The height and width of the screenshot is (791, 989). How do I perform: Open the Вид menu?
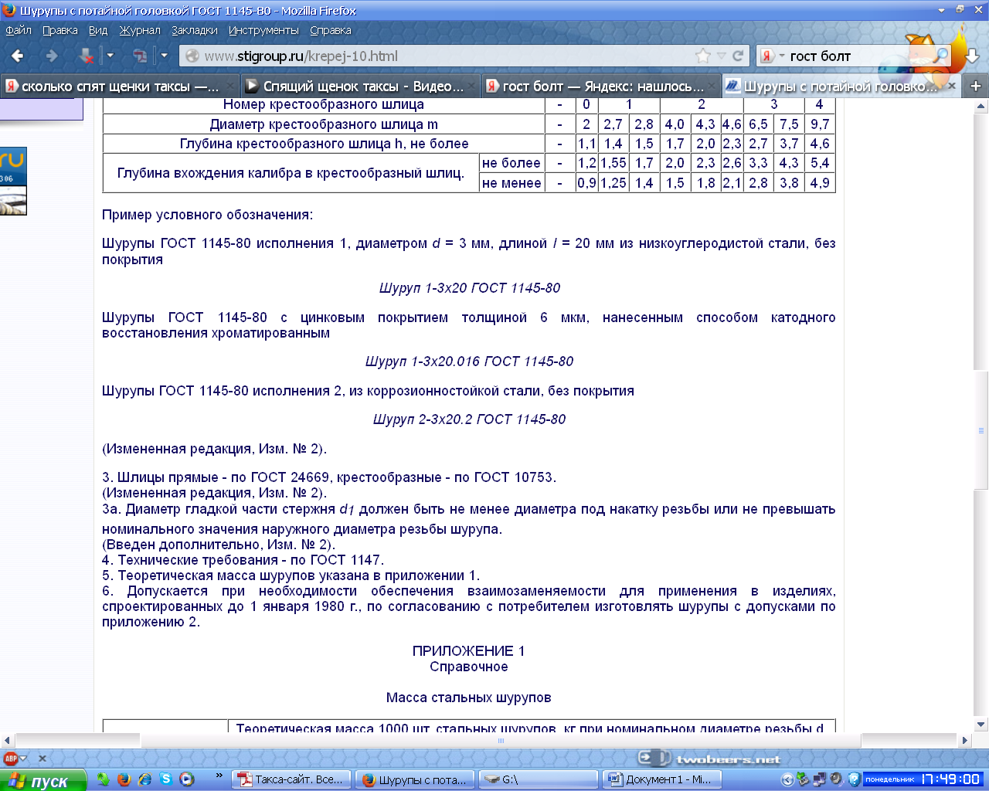pos(98,30)
